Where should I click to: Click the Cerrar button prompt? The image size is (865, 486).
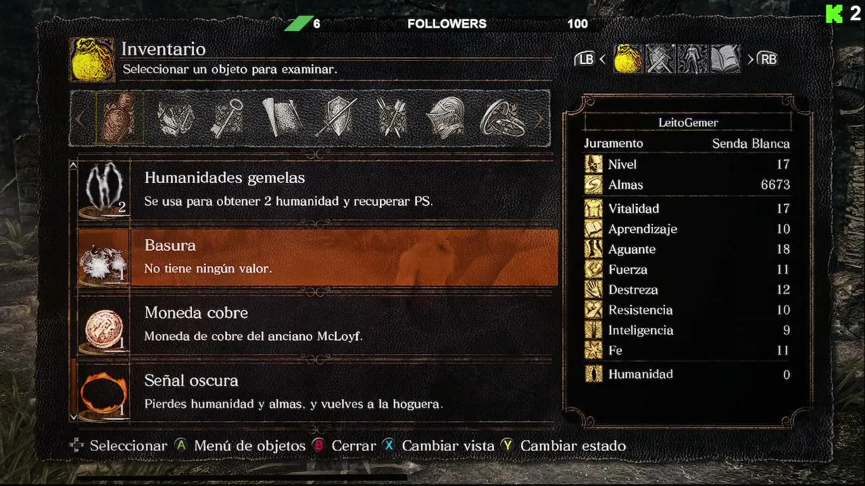343,446
